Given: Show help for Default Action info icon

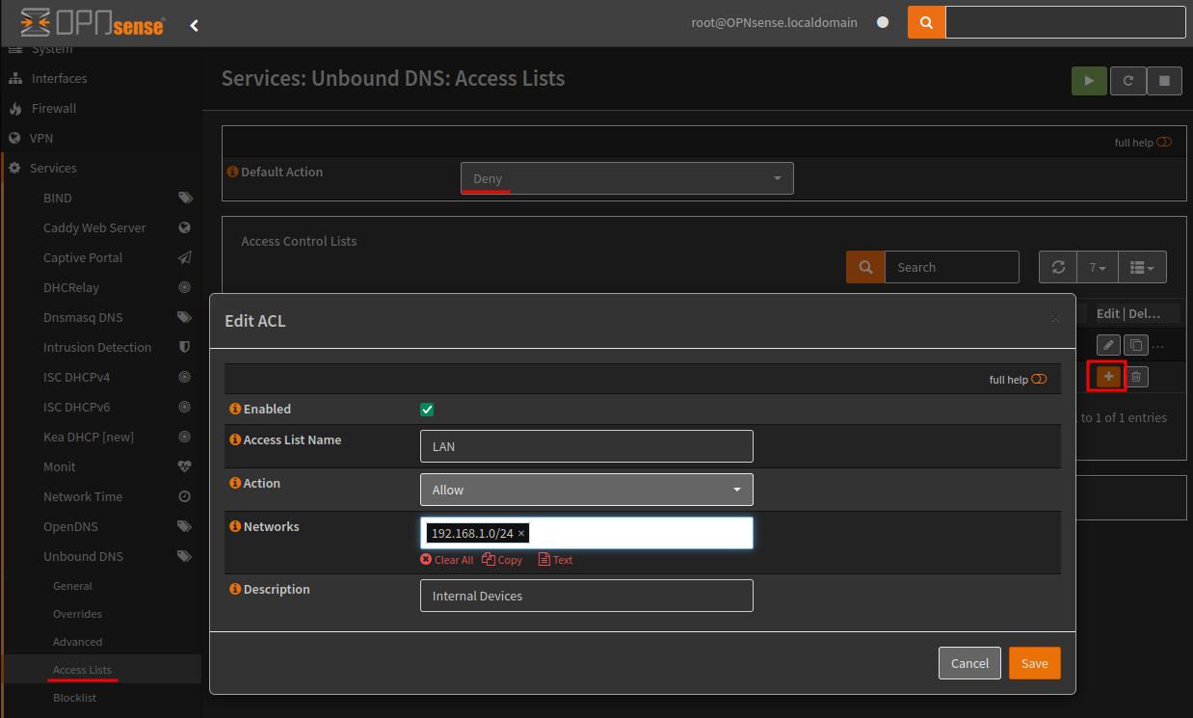Looking at the screenshot, I should (x=232, y=172).
